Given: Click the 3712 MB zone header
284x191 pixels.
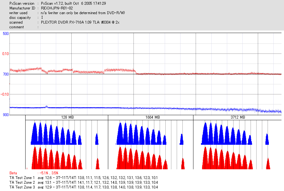Looking at the screenshot, I should [237, 117].
